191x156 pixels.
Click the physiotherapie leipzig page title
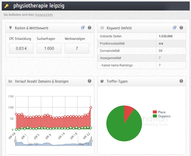pyautogui.click(x=39, y=6)
